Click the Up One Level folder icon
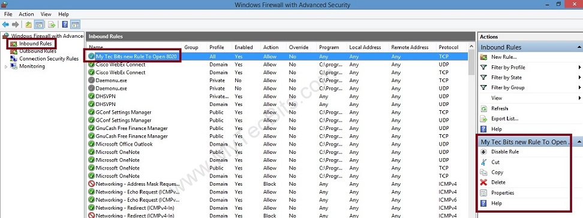This screenshot has height=218, width=583. tap(29, 25)
